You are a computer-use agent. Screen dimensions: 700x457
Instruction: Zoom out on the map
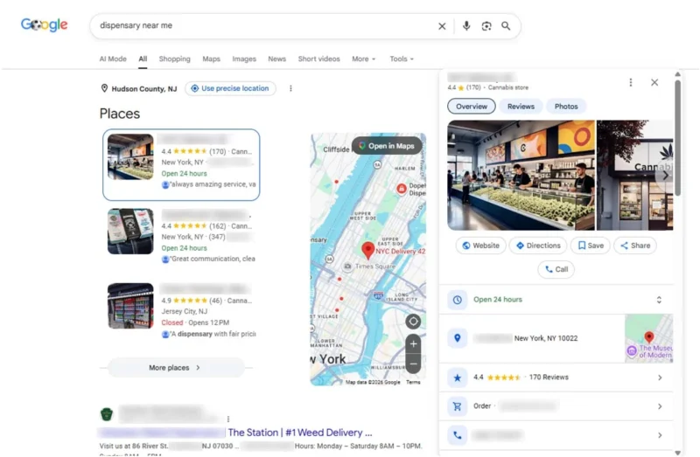tap(413, 364)
